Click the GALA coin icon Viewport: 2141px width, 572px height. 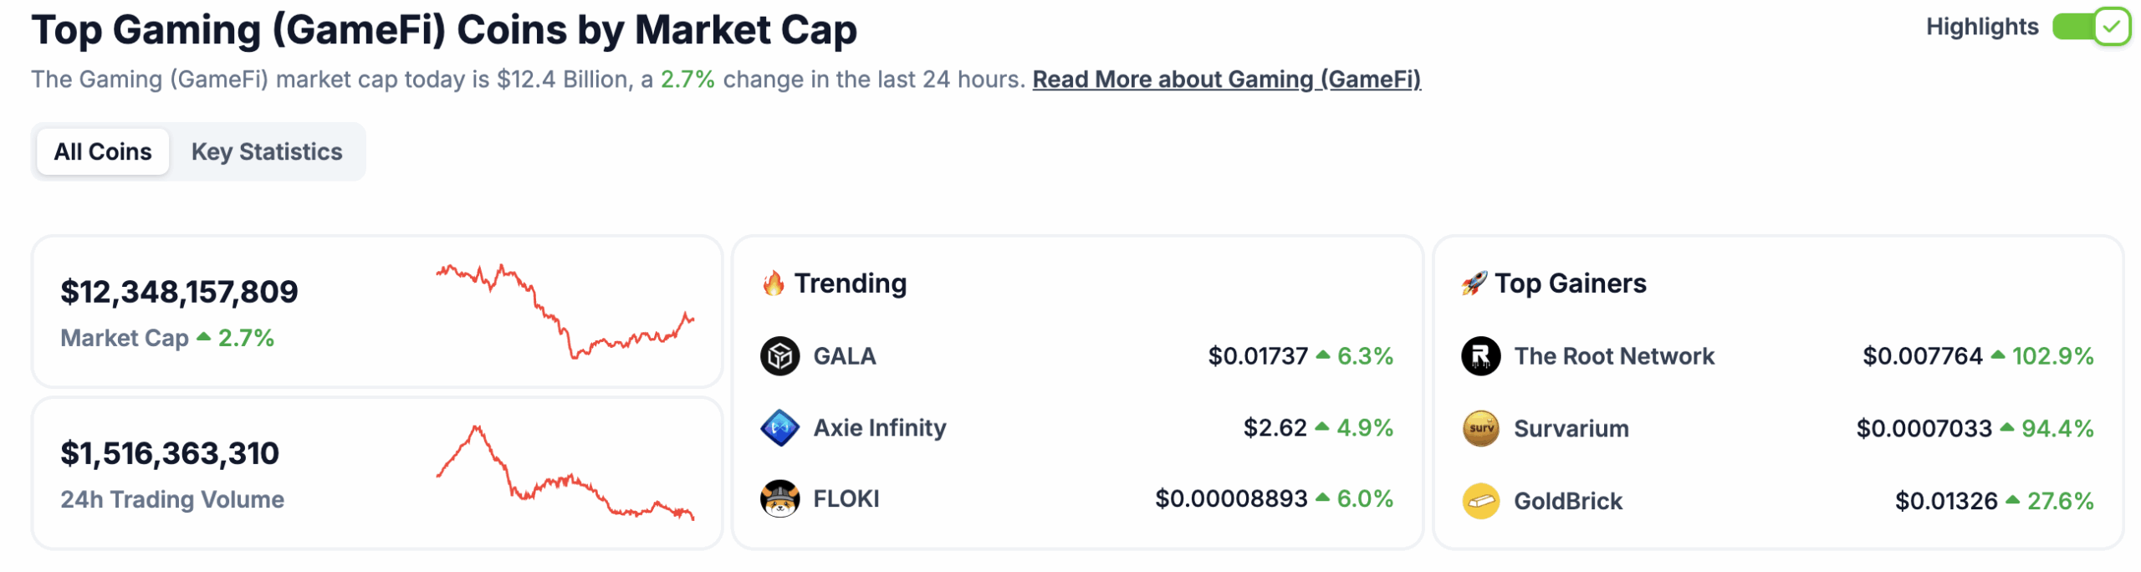[779, 355]
